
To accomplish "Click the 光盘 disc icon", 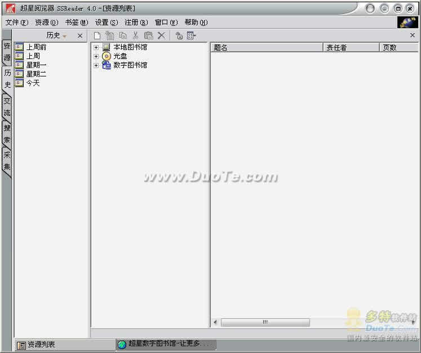I will click(x=107, y=56).
